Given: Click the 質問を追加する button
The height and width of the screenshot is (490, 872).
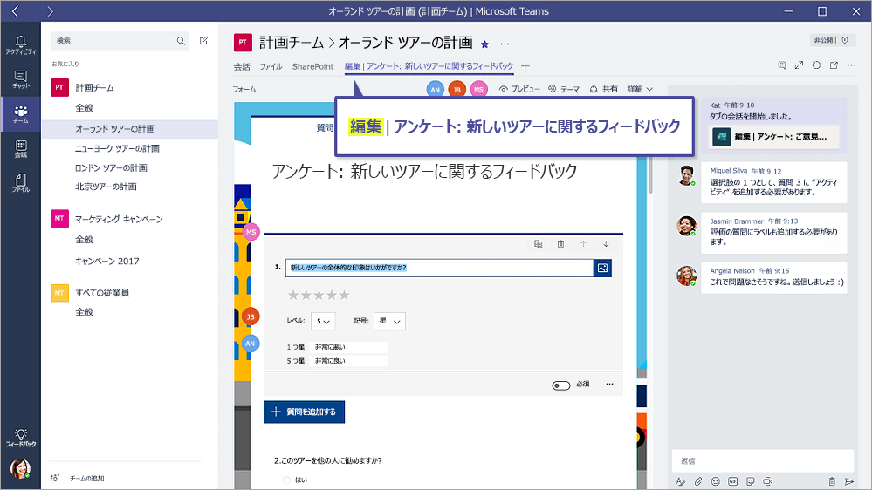Looking at the screenshot, I should 305,412.
